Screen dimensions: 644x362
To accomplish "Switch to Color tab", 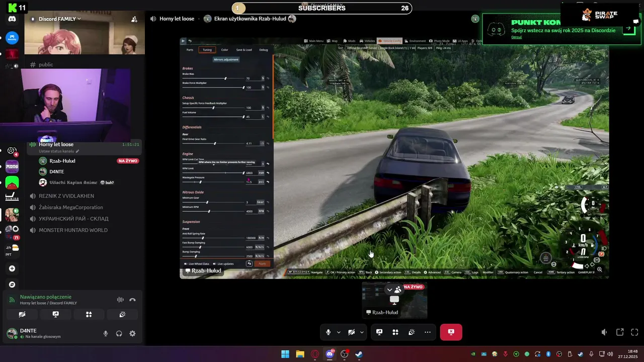I will point(224,50).
